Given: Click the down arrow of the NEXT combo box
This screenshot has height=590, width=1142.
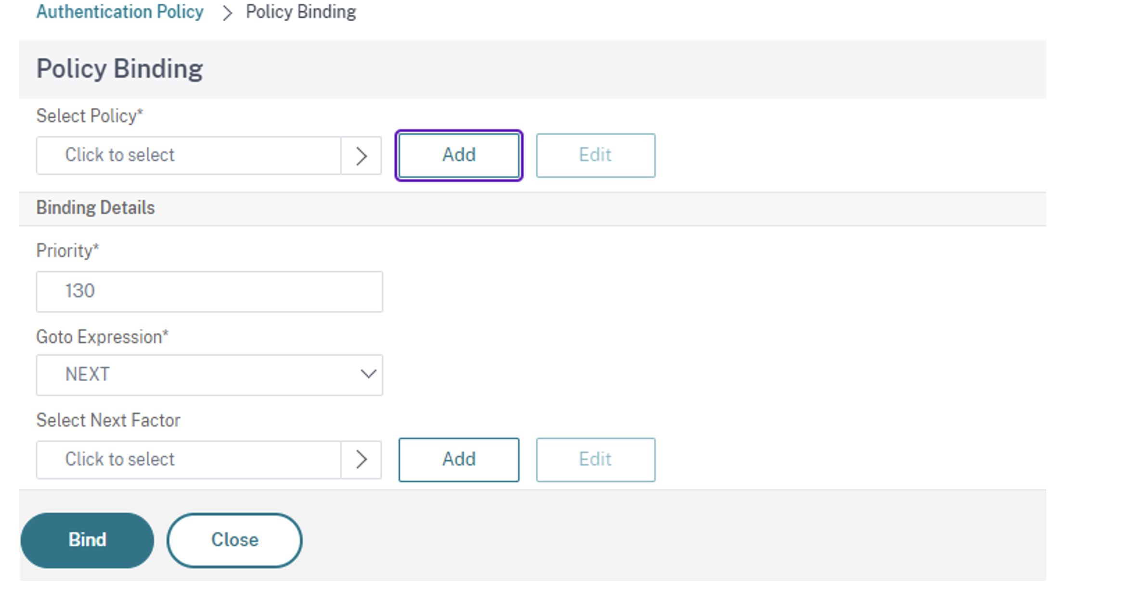Looking at the screenshot, I should click(368, 374).
